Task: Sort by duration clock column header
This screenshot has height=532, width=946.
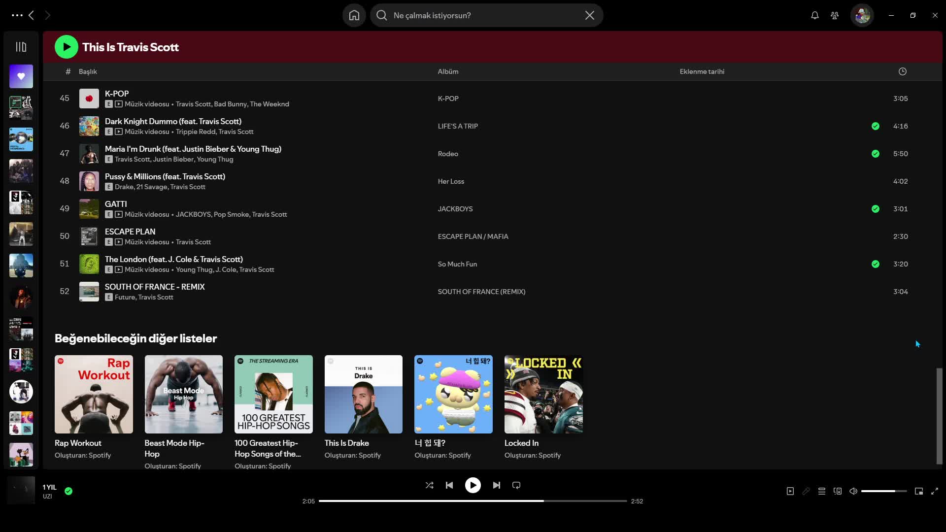Action: (902, 71)
